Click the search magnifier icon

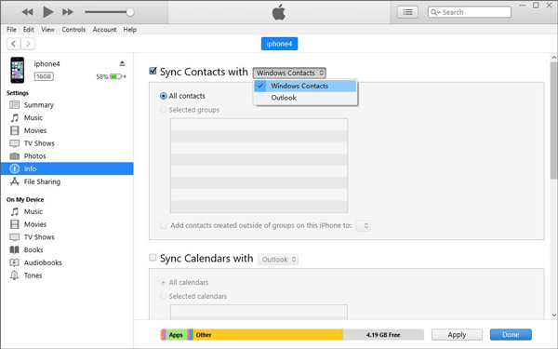(434, 12)
